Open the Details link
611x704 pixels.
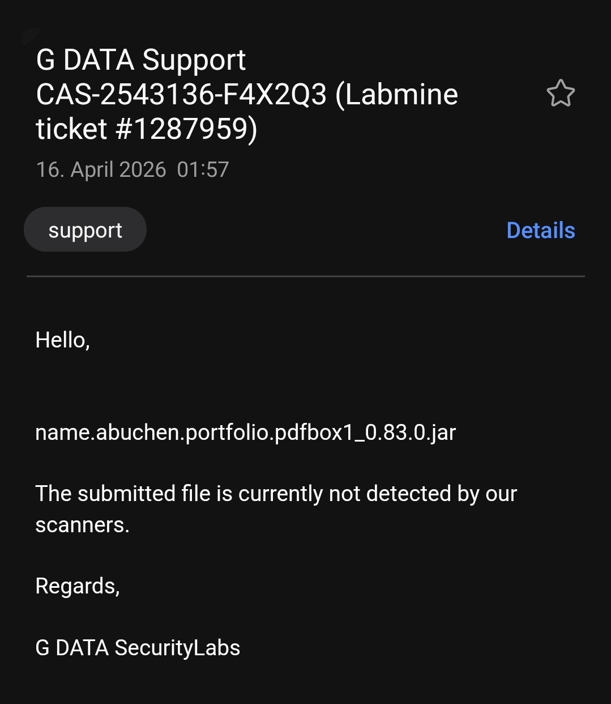tap(540, 230)
